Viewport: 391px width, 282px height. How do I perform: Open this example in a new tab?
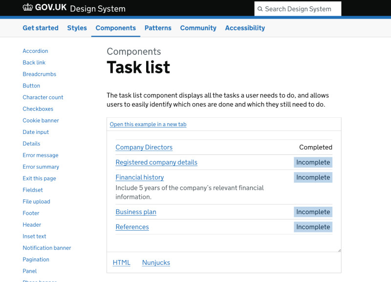click(x=148, y=124)
